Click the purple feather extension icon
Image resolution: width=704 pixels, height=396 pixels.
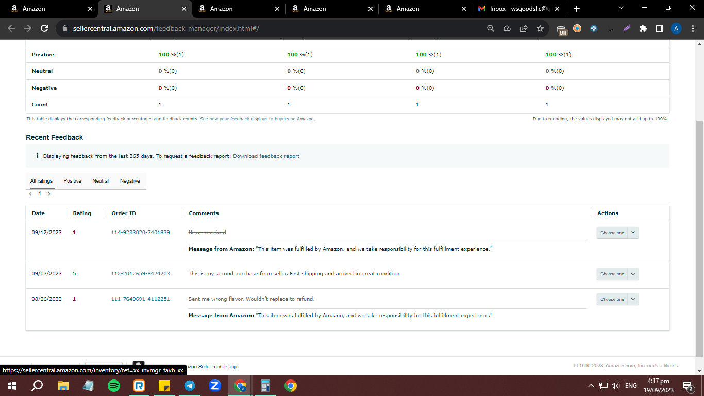(626, 28)
